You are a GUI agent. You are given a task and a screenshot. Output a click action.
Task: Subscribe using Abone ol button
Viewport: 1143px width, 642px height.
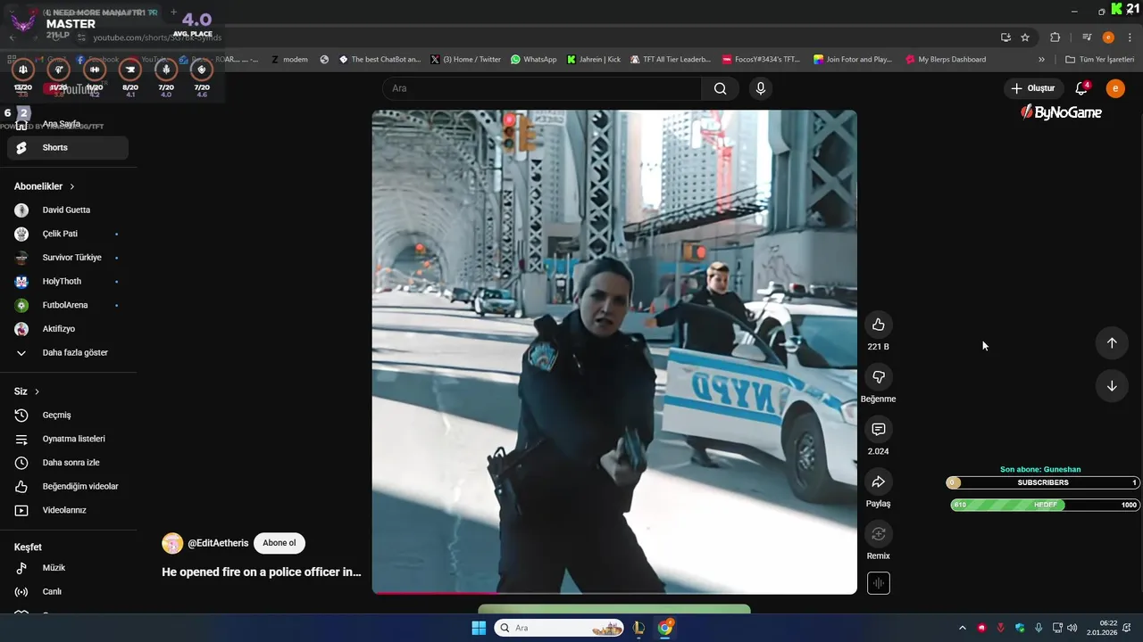pyautogui.click(x=279, y=543)
